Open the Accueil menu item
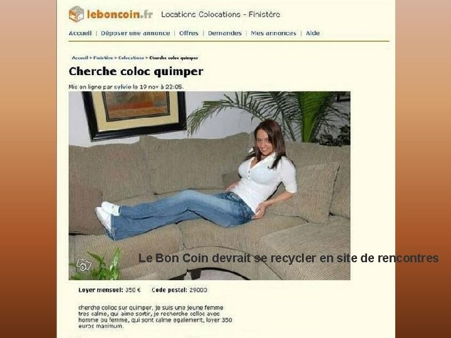Screen dimensions: 451x338 (x=80, y=33)
